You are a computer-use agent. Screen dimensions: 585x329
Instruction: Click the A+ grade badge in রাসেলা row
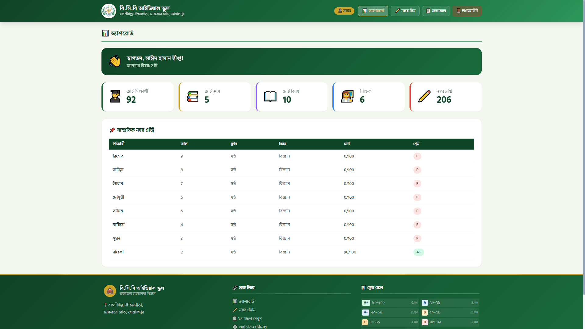pos(419,252)
